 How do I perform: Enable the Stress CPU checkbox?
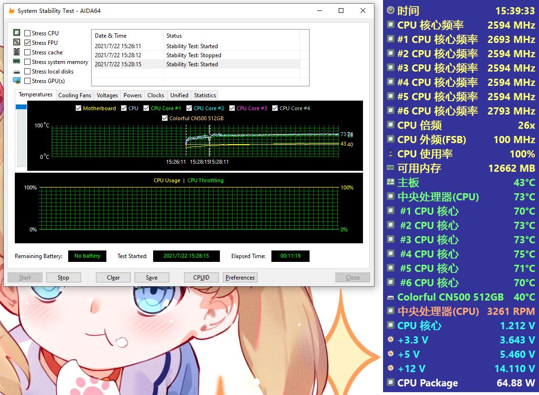[28, 33]
